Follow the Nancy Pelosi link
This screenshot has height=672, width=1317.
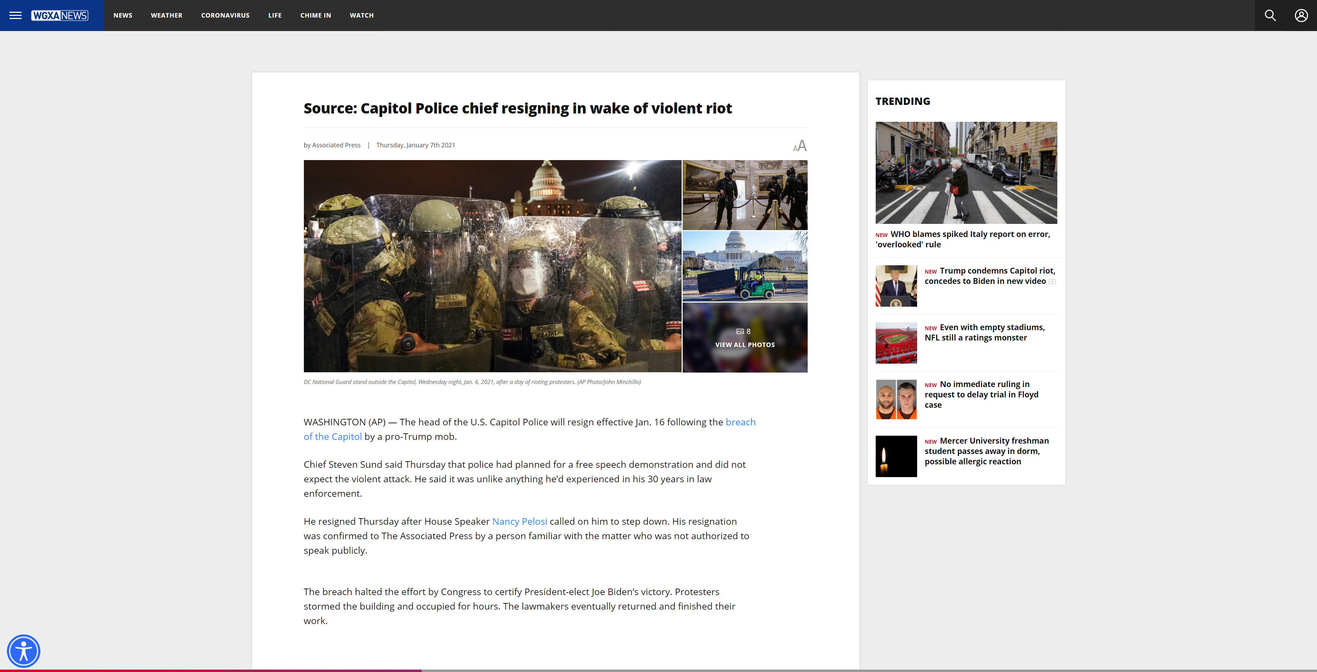coord(519,521)
